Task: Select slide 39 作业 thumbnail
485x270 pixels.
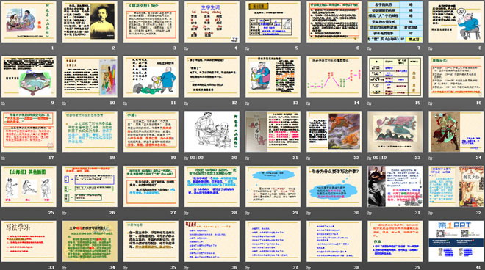Action: pos(395,241)
